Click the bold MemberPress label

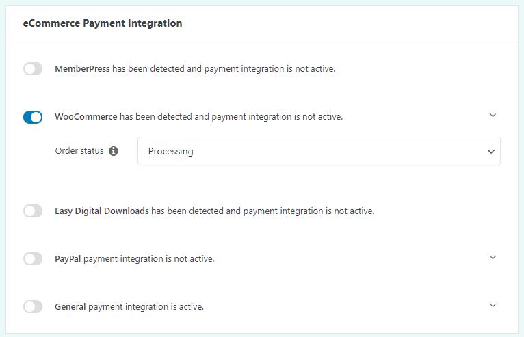[x=82, y=69]
